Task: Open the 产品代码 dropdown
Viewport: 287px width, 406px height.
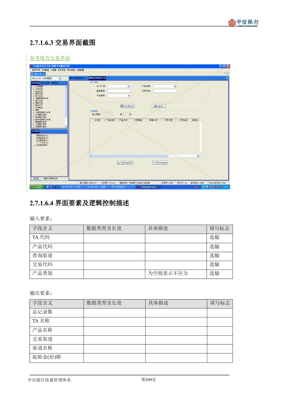Action: [x=175, y=86]
